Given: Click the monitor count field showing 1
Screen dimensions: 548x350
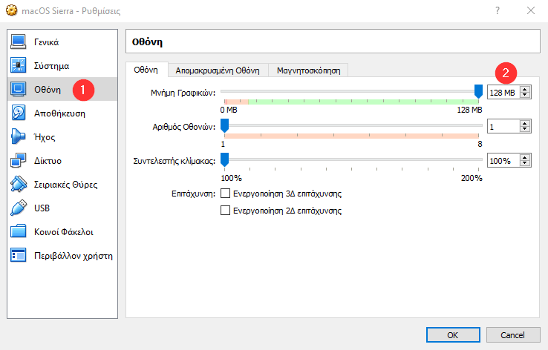Looking at the screenshot, I should point(503,126).
